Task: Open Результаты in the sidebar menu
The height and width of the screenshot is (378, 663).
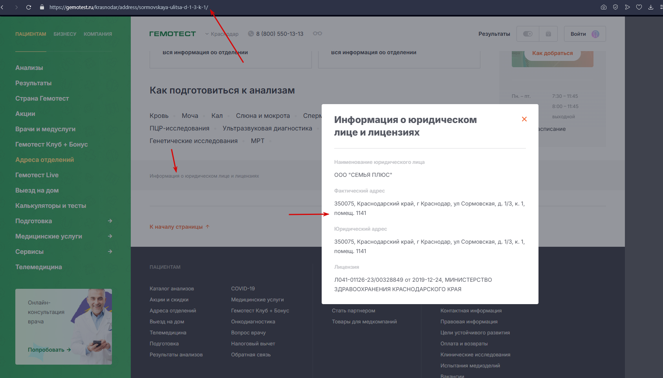Action: (33, 83)
